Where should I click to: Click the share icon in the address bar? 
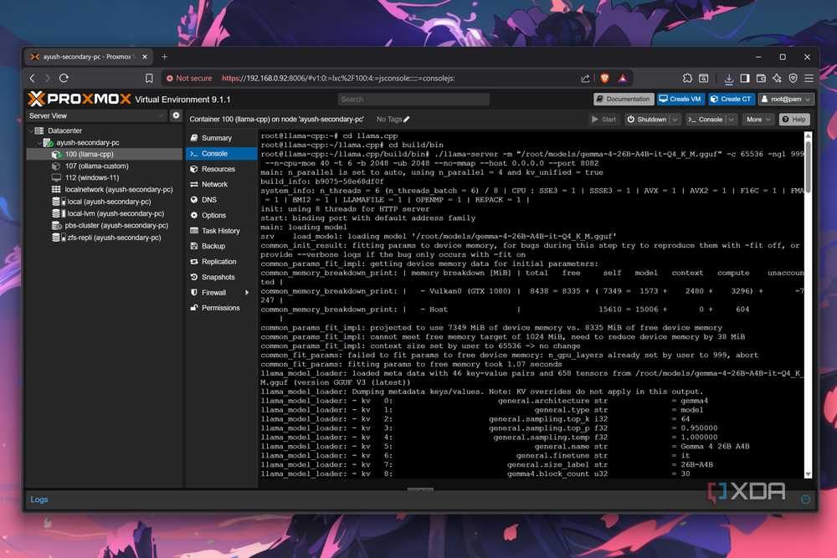(586, 78)
